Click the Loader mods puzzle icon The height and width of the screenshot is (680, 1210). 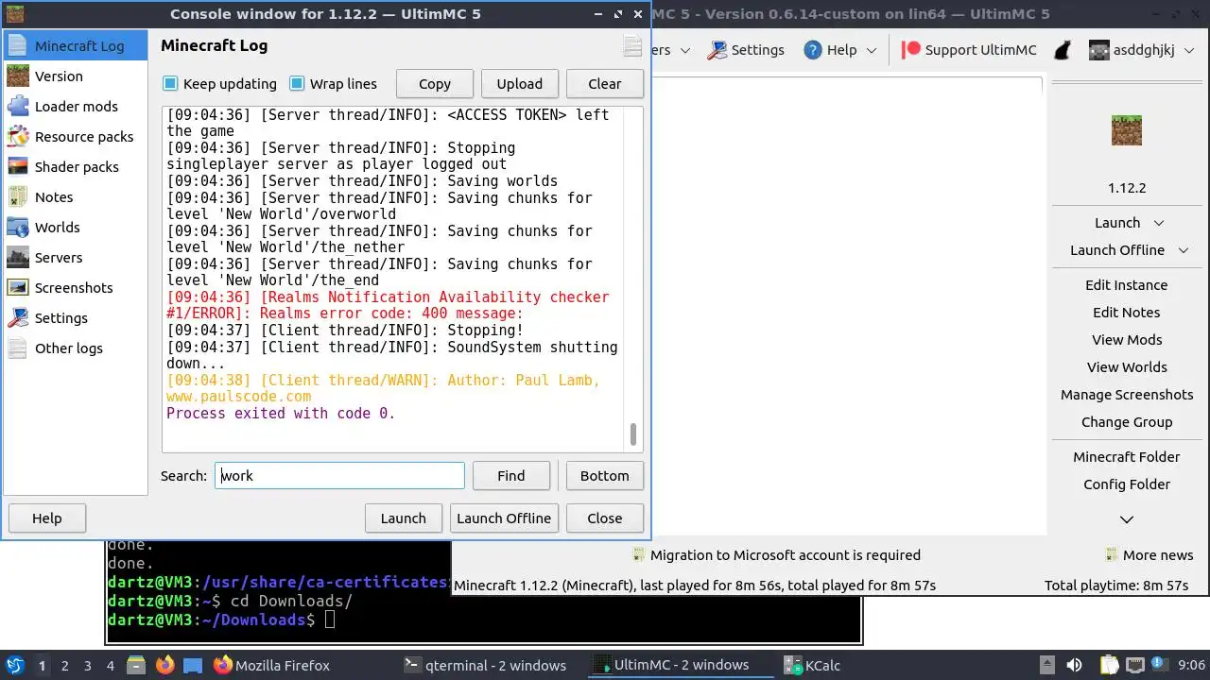pos(18,107)
